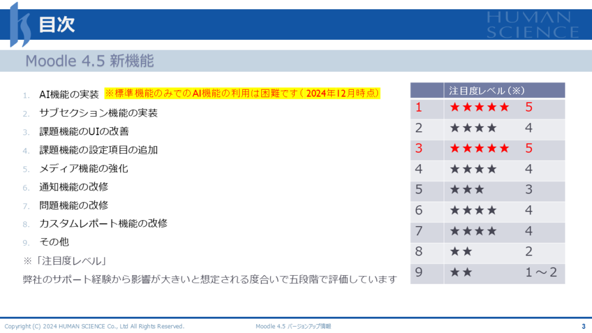Select the three stars in table row 5
Screen dimensions: 592x333
467,190
